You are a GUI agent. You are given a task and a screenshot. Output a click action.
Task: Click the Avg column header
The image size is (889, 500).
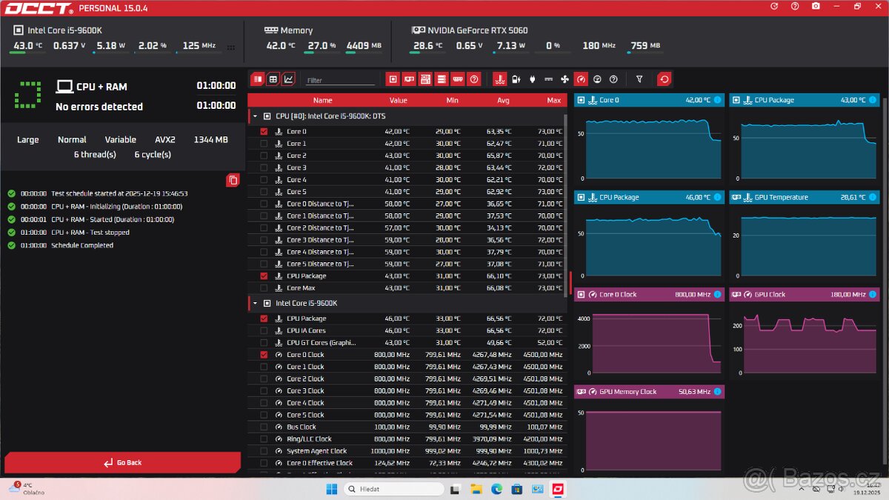click(x=503, y=100)
